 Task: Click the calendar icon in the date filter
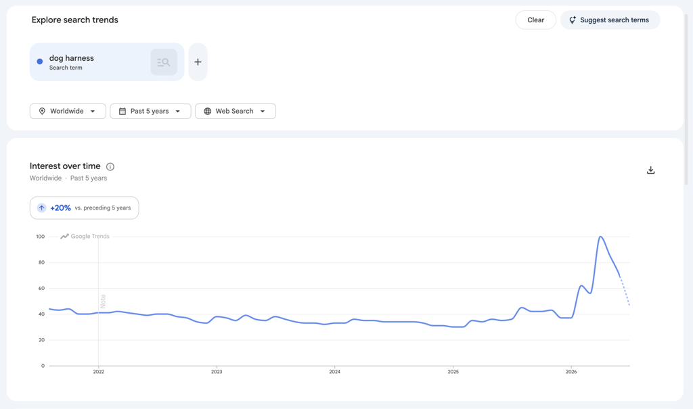pyautogui.click(x=122, y=112)
